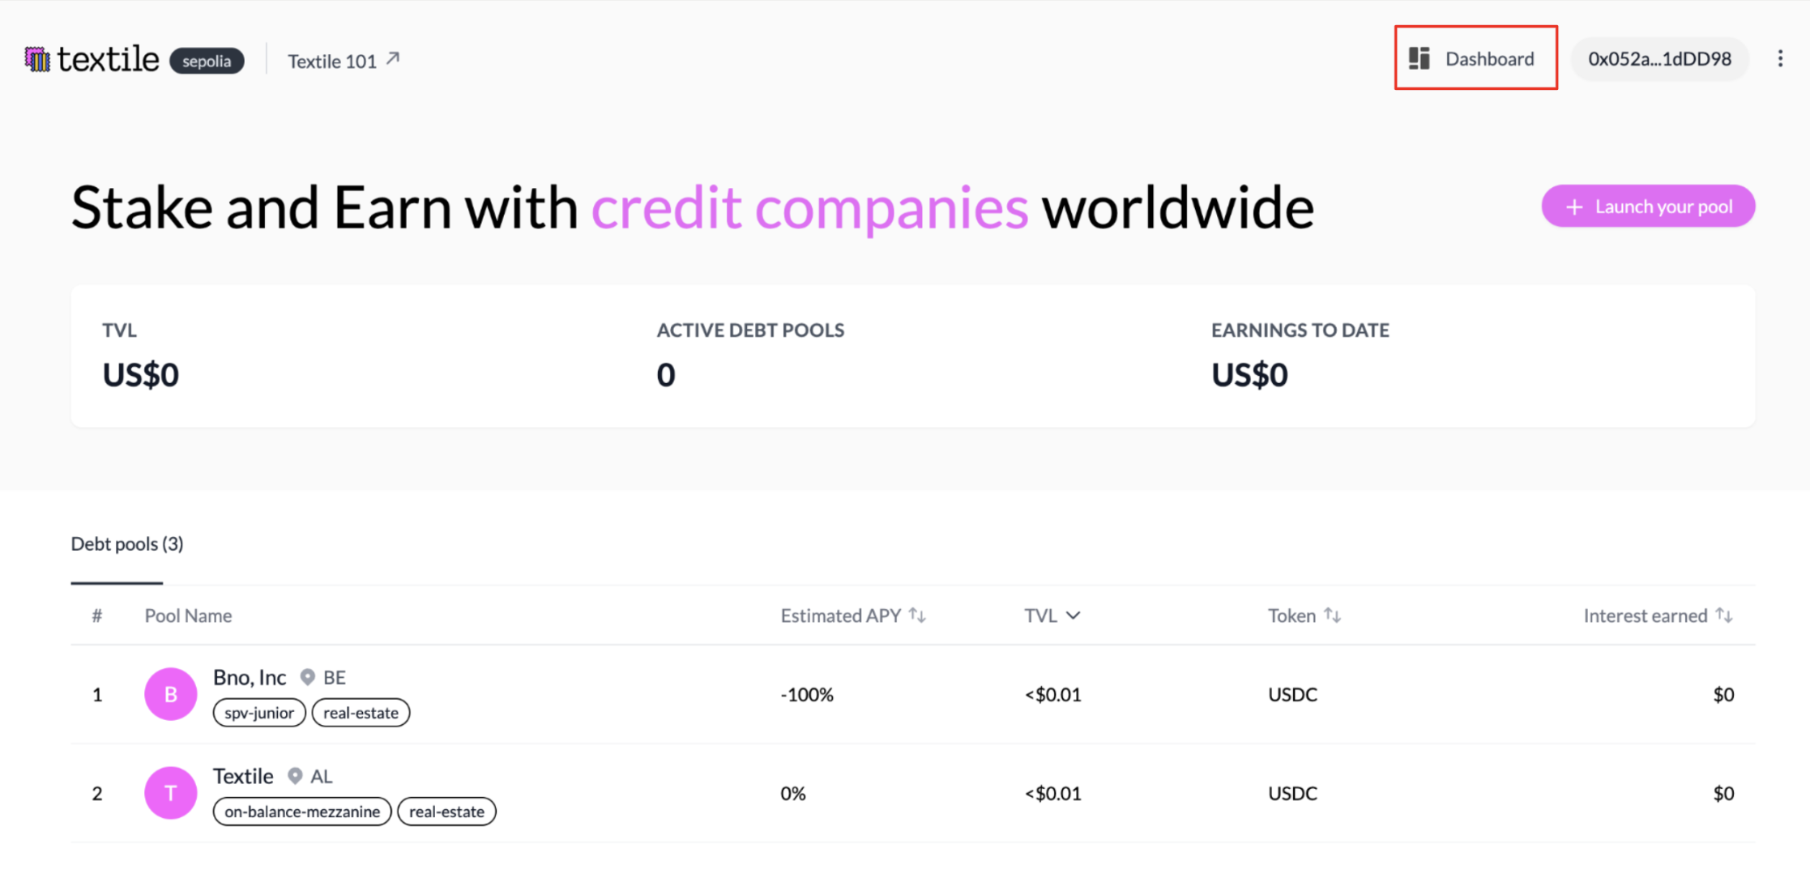
Task: Sort pools by Token column
Action: point(1333,616)
